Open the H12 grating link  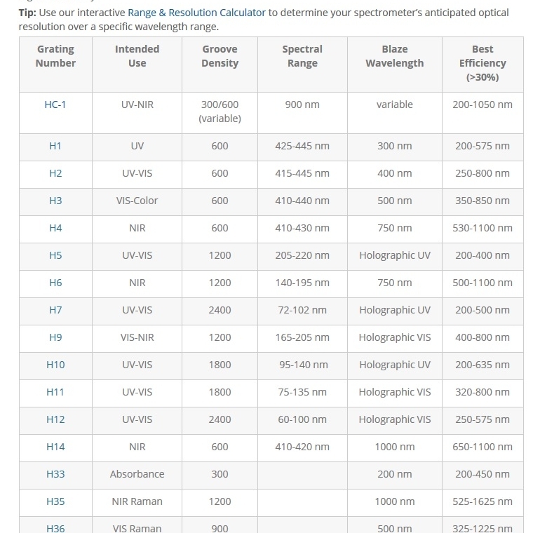click(55, 419)
